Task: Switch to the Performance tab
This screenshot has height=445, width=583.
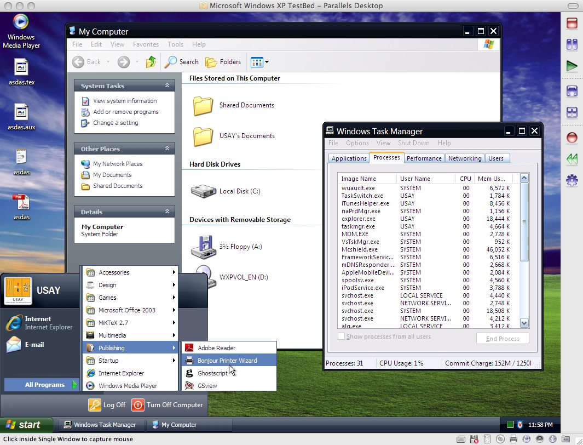Action: pos(424,158)
